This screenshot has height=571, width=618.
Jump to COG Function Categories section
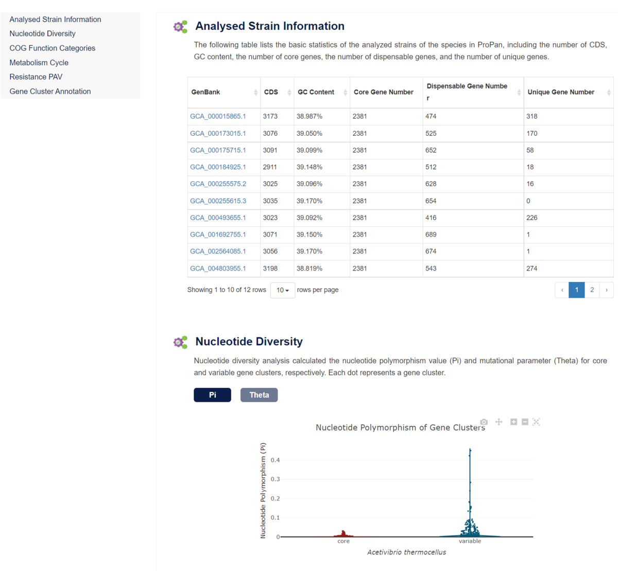click(x=52, y=48)
